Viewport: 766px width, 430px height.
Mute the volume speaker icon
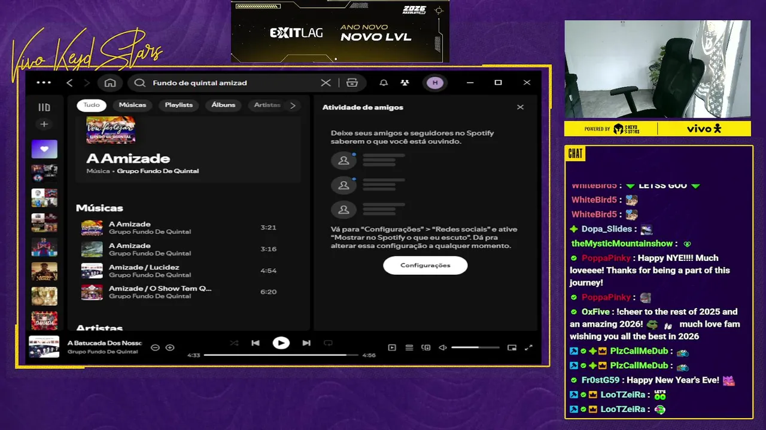(443, 348)
